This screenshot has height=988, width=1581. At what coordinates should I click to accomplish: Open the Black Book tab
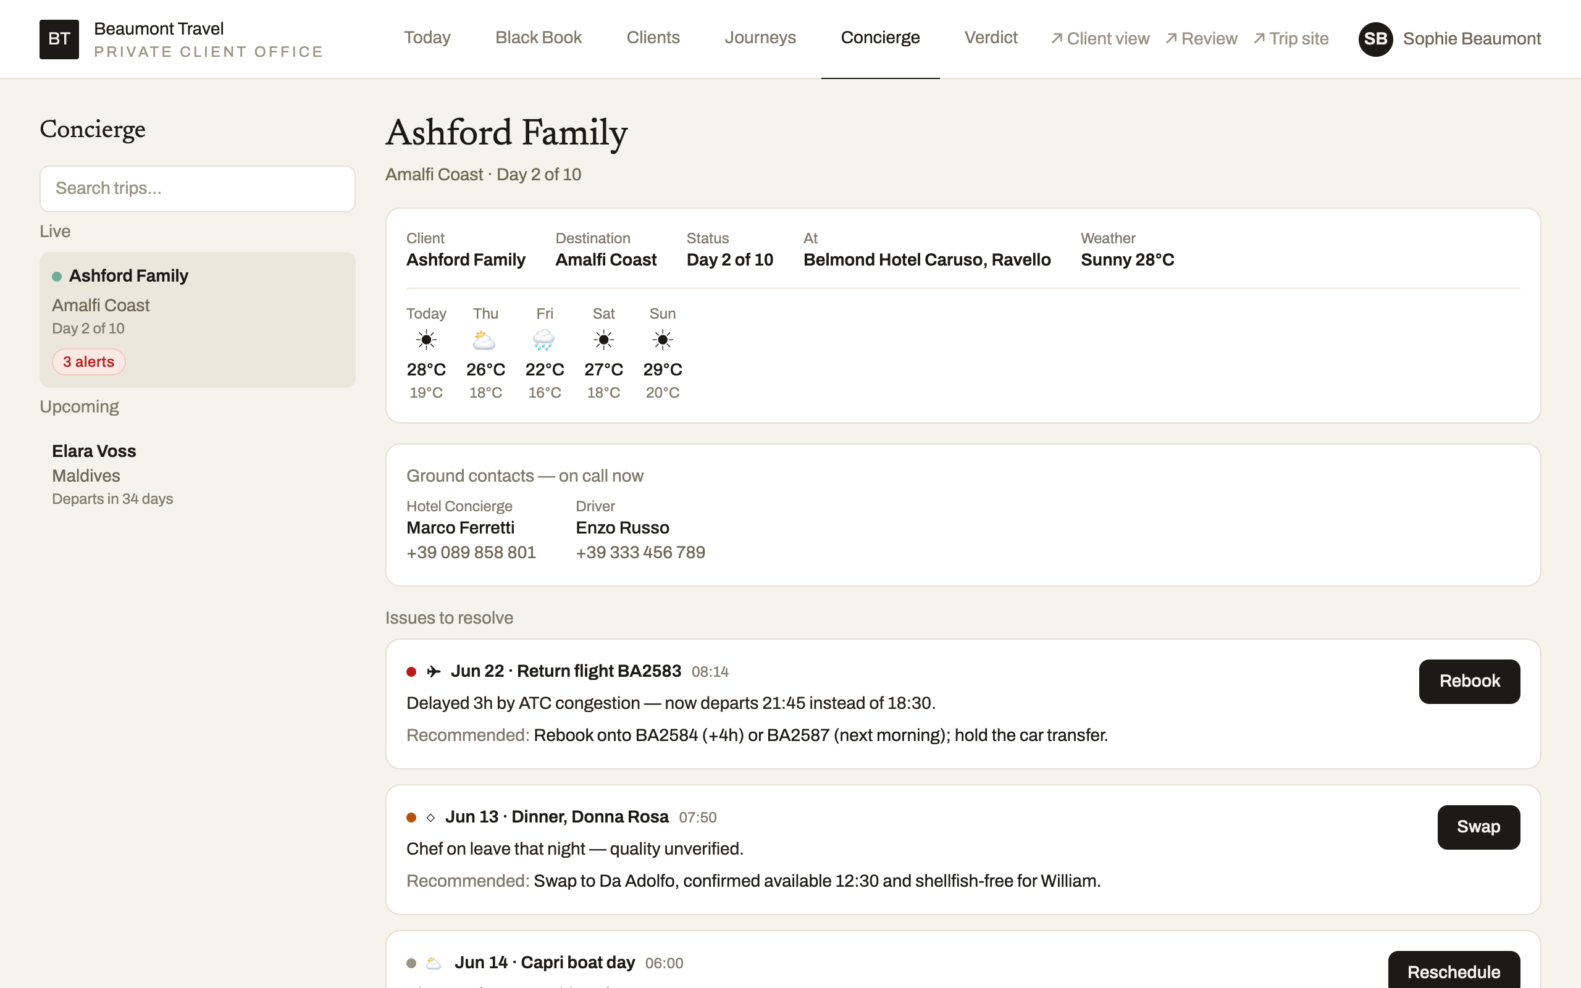point(539,38)
